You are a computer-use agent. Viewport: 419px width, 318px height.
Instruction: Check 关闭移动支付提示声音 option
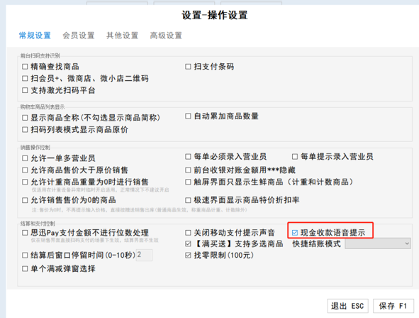(188, 233)
